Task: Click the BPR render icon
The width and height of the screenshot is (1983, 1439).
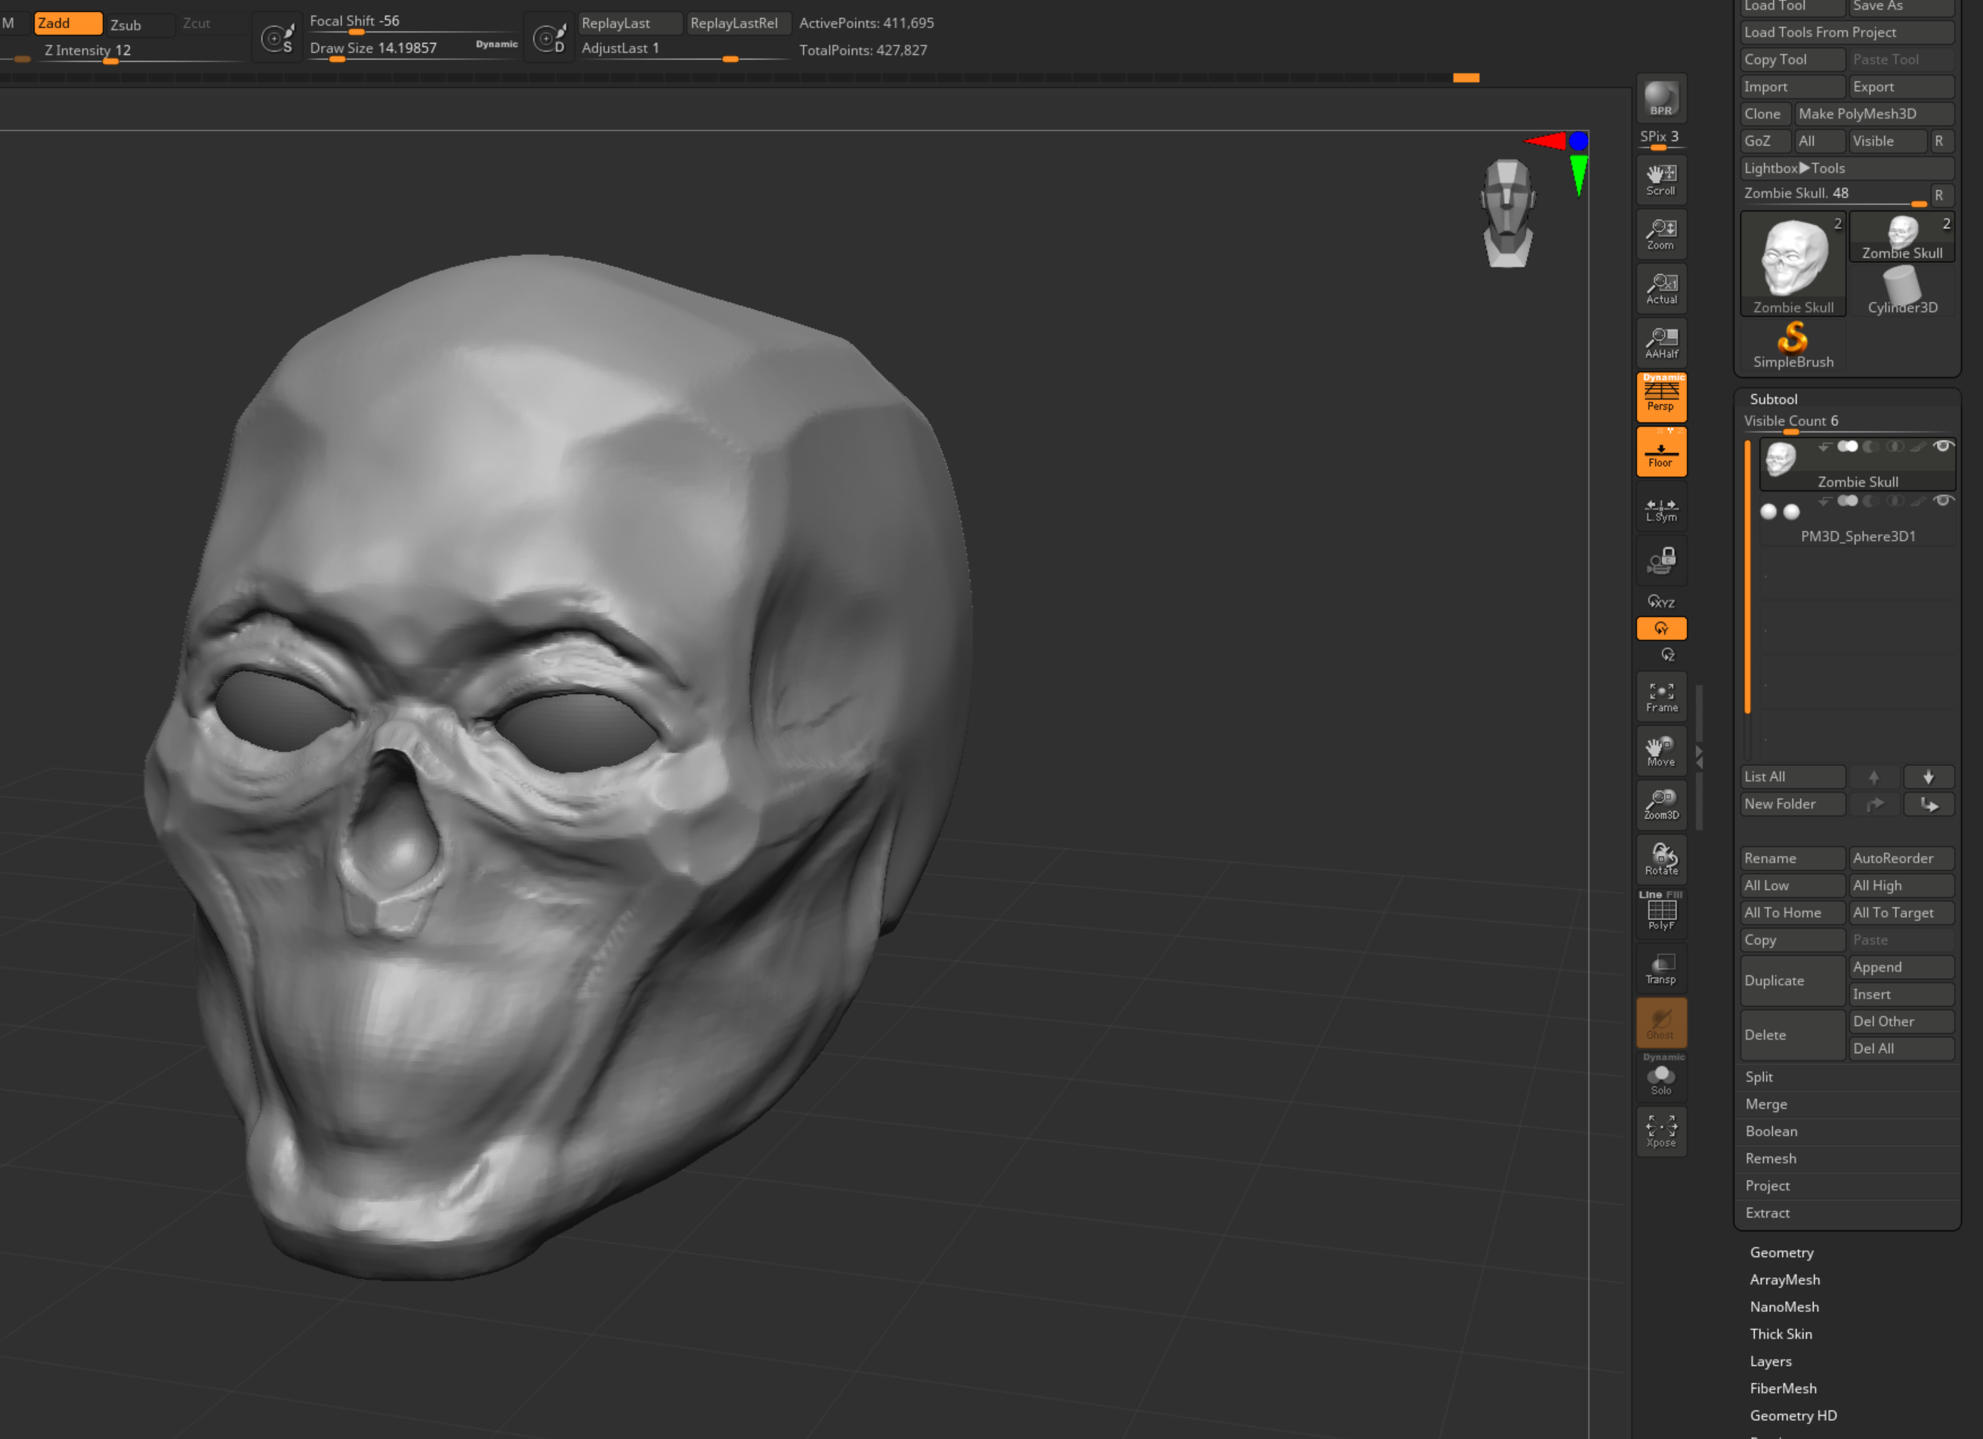Action: click(x=1660, y=98)
